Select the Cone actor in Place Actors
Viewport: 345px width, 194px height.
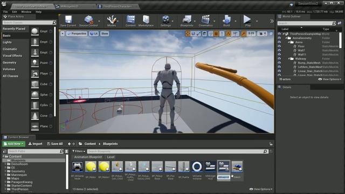coord(42,116)
